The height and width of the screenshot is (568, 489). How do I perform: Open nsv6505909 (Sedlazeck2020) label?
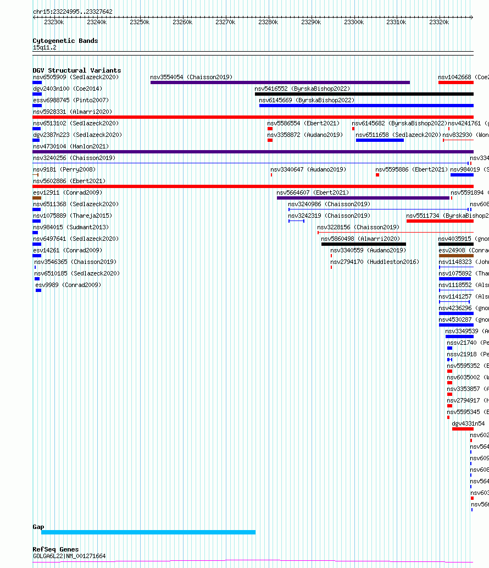[76, 77]
